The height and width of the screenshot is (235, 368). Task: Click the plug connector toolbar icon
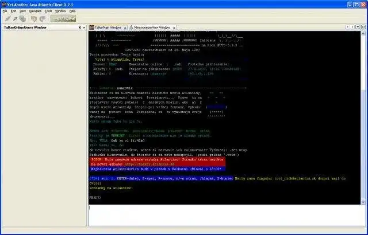tap(16, 19)
